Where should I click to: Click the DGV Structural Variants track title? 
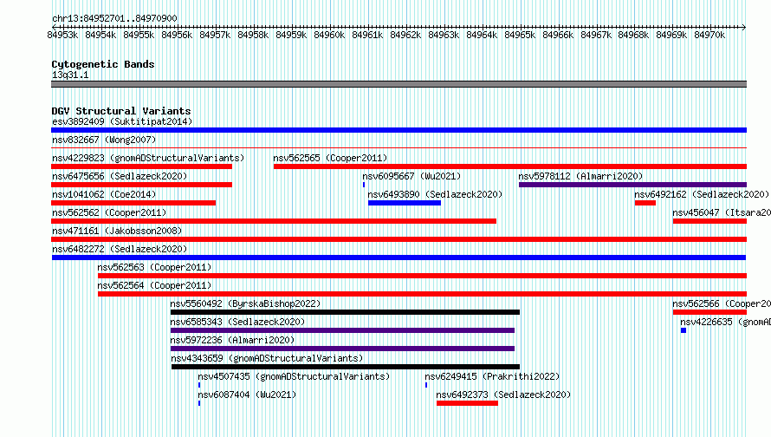[121, 111]
